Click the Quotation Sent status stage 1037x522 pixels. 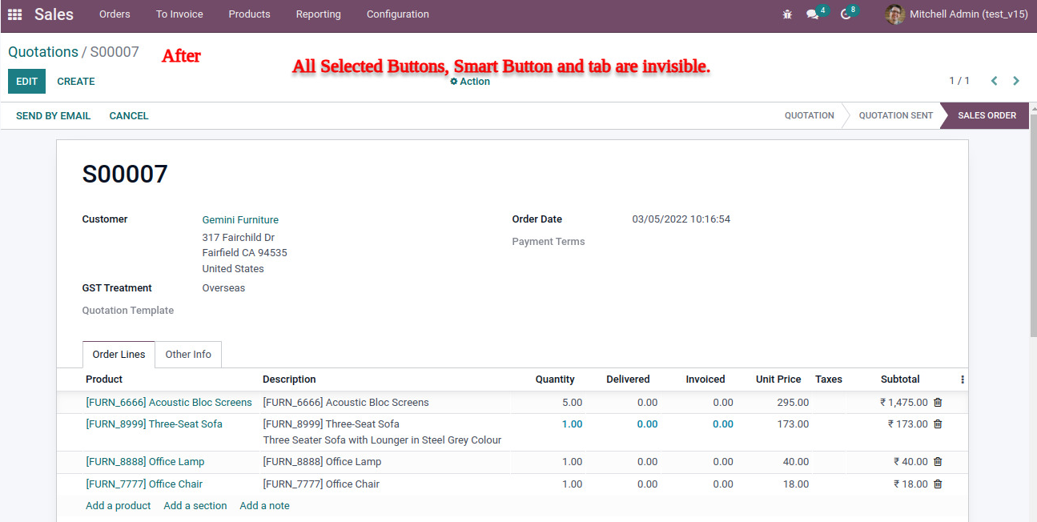[x=895, y=115]
